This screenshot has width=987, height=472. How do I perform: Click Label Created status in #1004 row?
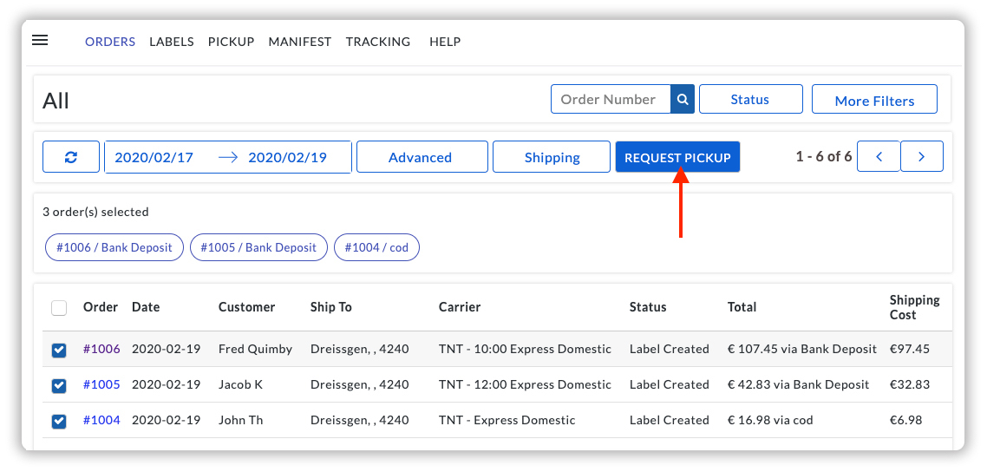(669, 420)
